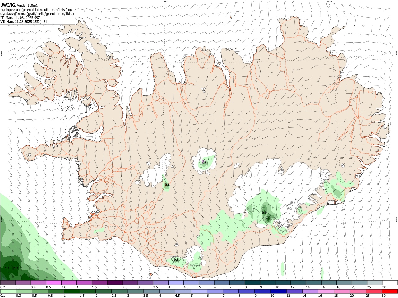Pick upper-row legend swatch between 1 and 1.5
The width and height of the screenshot is (398, 298).
[84, 283]
